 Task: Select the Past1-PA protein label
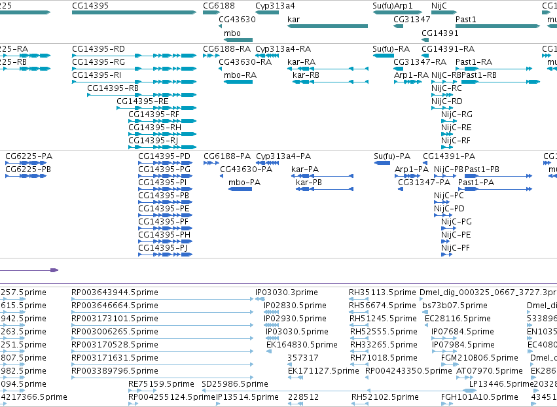476,183
